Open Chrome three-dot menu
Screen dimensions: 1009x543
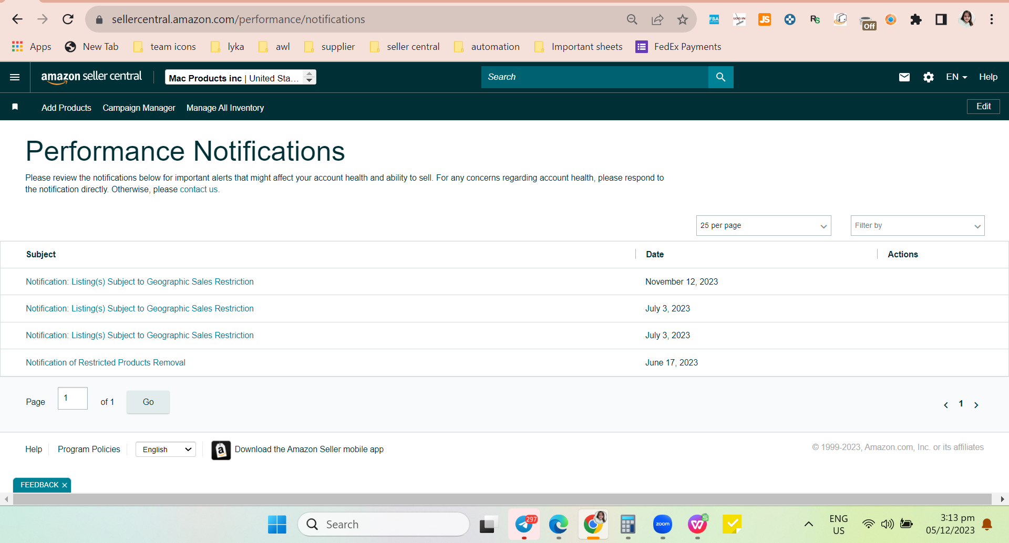(x=992, y=19)
